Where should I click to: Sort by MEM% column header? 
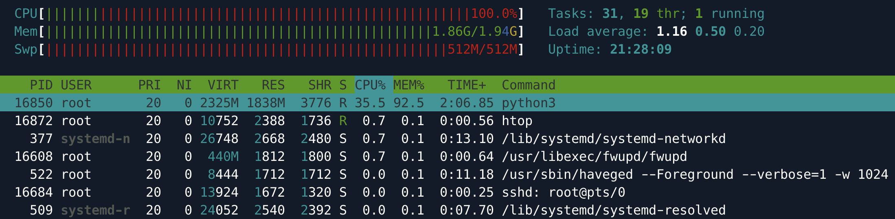coord(408,85)
